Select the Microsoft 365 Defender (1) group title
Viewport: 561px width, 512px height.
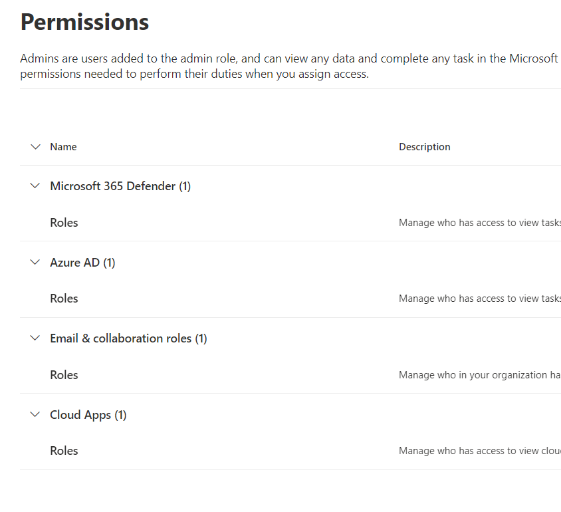tap(120, 186)
